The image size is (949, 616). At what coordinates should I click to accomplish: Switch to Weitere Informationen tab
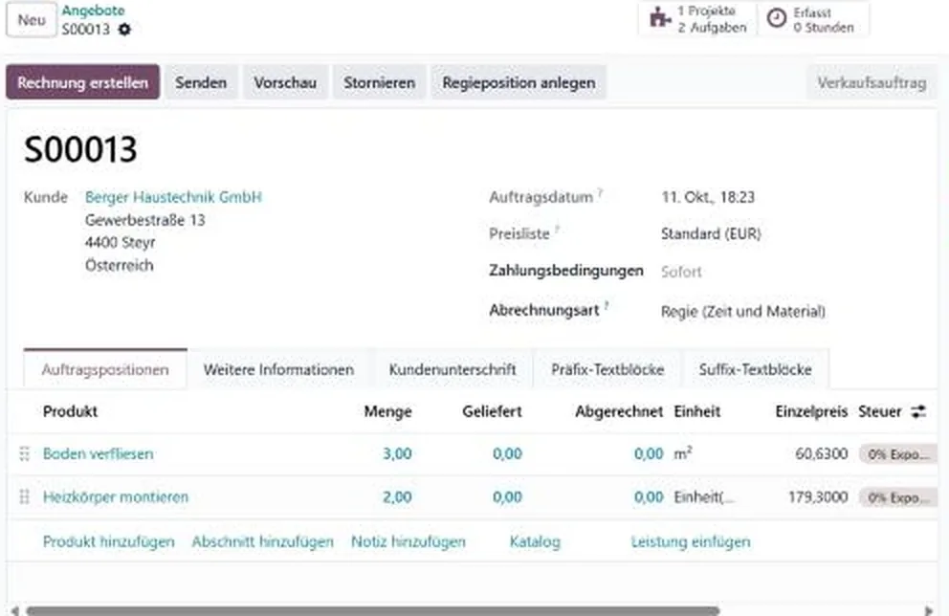[279, 369]
